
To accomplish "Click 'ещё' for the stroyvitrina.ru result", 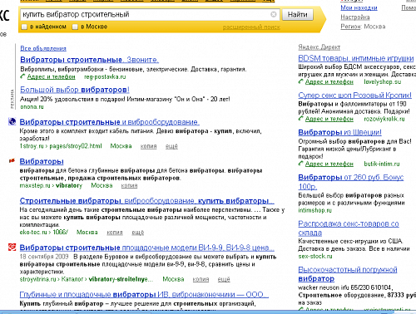I will (x=224, y=279).
